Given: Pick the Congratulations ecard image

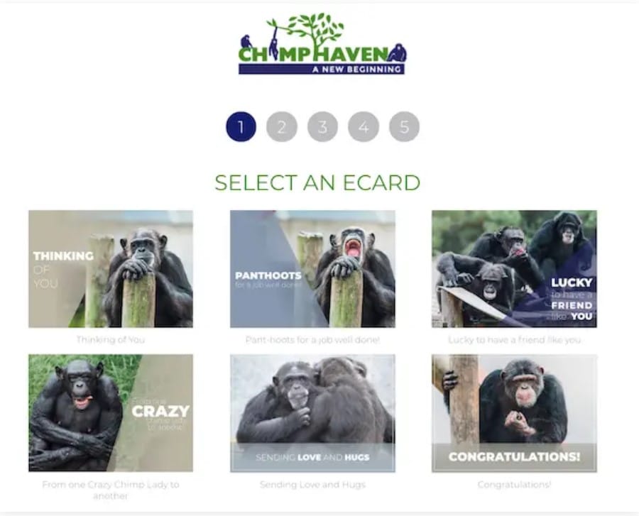Looking at the screenshot, I should [514, 413].
